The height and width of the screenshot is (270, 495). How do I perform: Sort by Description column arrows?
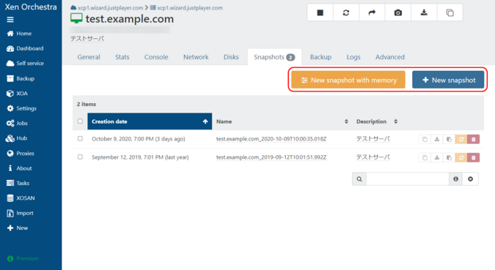395,121
